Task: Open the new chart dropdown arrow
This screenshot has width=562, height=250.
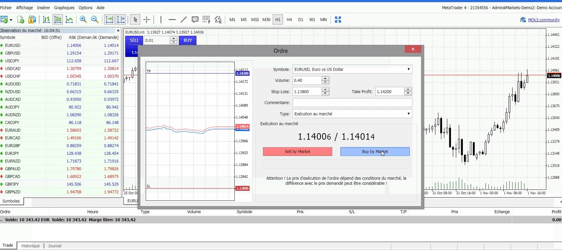Action: pos(11,20)
